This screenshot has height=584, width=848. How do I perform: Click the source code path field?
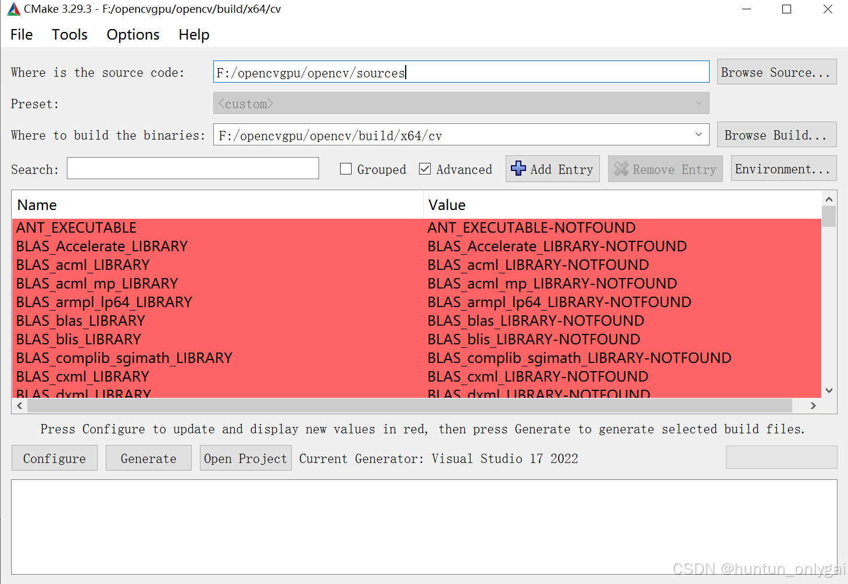tap(461, 72)
